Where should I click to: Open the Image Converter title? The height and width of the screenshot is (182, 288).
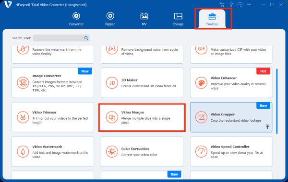tap(47, 76)
